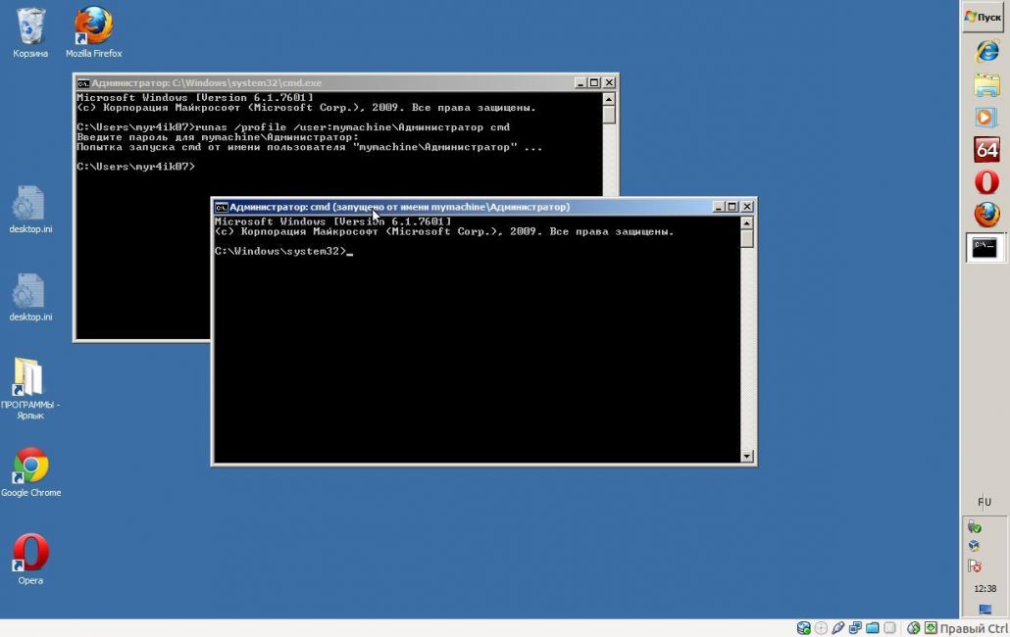Click scroll-down arrow in the front cmd window
Screen dimensions: 1010x637
[x=747, y=456]
